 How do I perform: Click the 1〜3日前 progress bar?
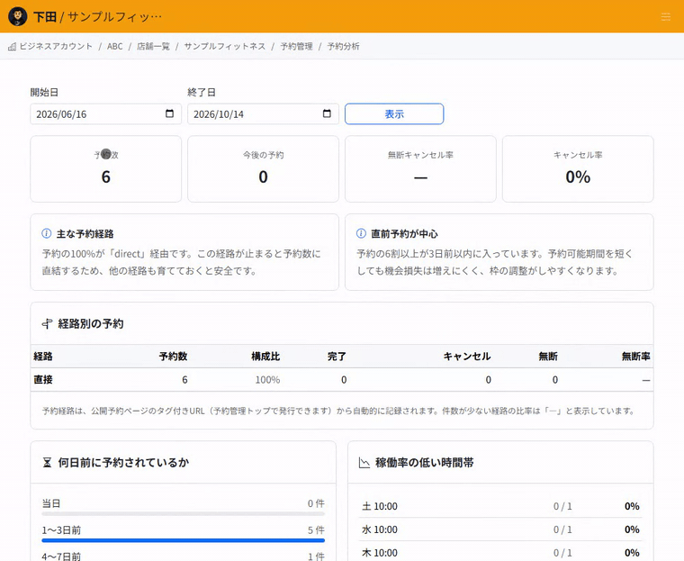184,540
